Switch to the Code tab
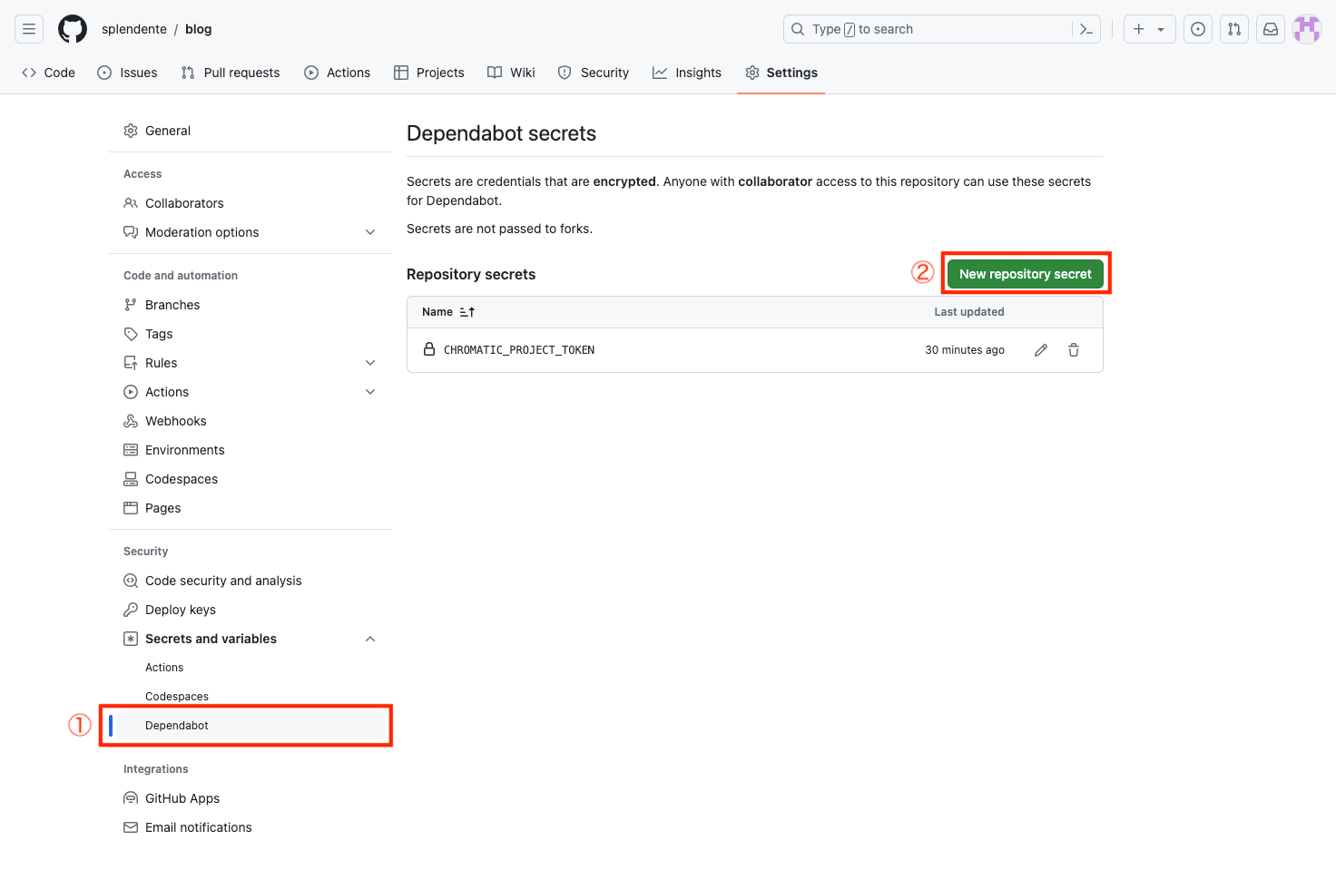Screen dimensions: 1336x870 click(48, 73)
